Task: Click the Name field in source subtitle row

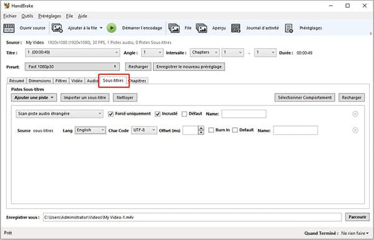Action: [x=295, y=130]
